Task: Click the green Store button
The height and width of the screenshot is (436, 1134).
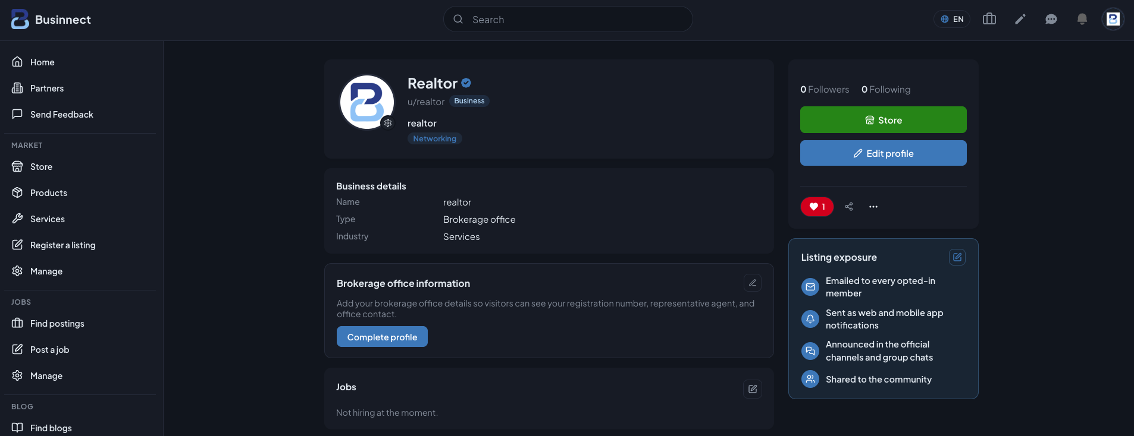Action: tap(884, 120)
